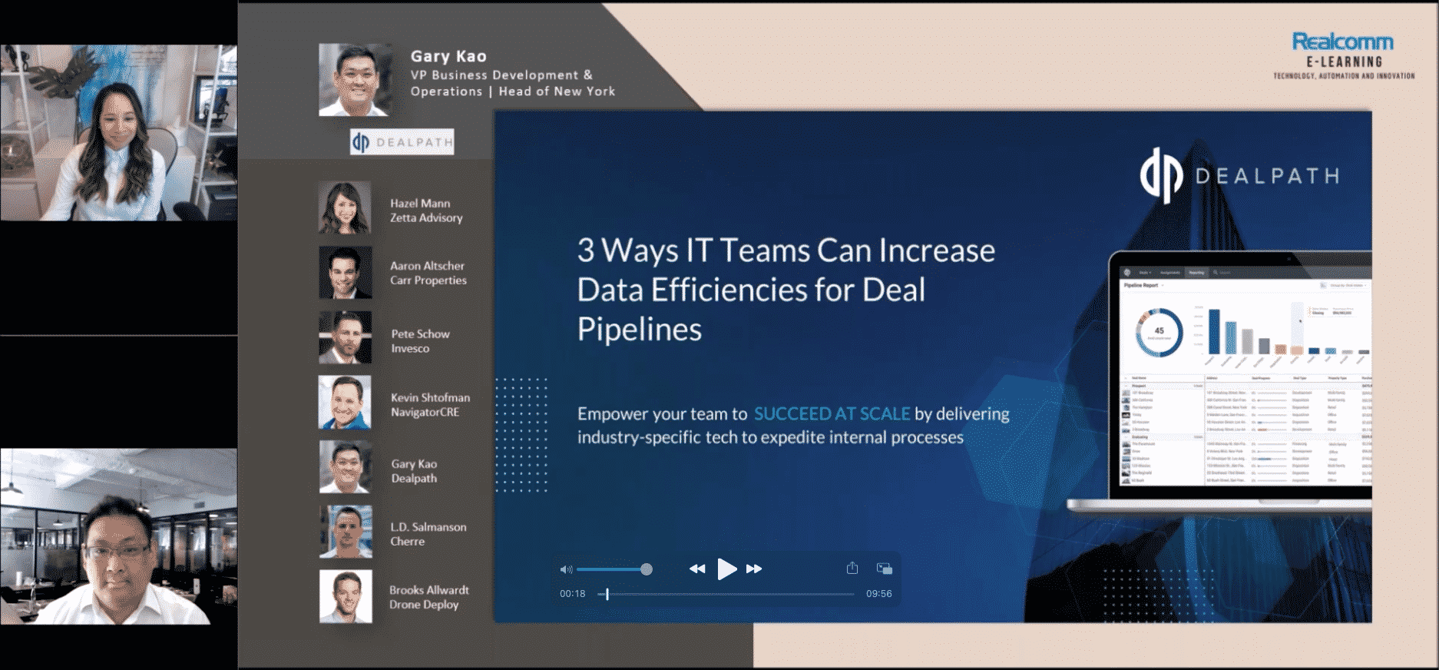Click the man's webcam video tile
The image size is (1439, 670).
118,536
